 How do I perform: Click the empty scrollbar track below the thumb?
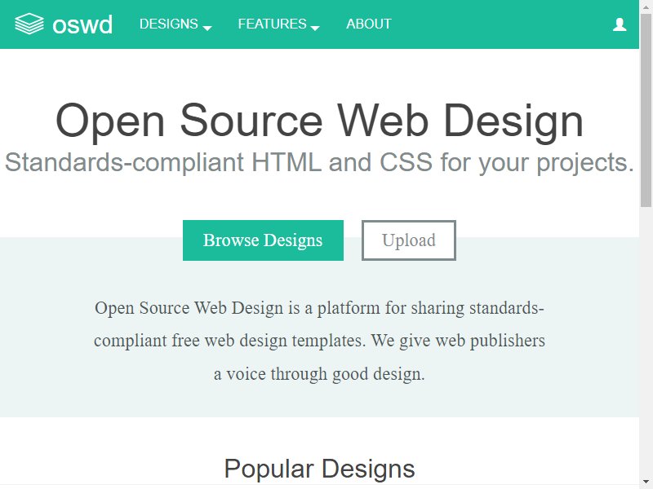tap(646, 339)
